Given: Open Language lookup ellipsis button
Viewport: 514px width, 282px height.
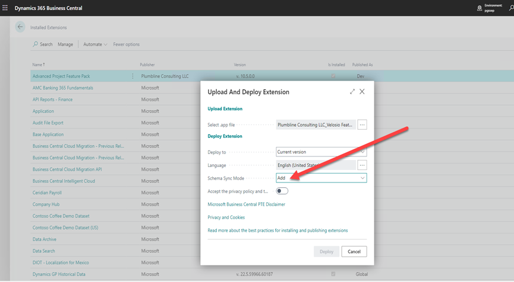Looking at the screenshot, I should pos(362,165).
